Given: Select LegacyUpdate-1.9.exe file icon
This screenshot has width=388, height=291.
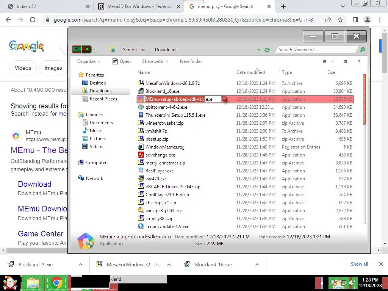Looking at the screenshot, I should pyautogui.click(x=141, y=226).
